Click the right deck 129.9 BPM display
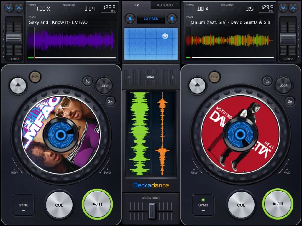The width and height of the screenshot is (302, 226). pos(267,8)
